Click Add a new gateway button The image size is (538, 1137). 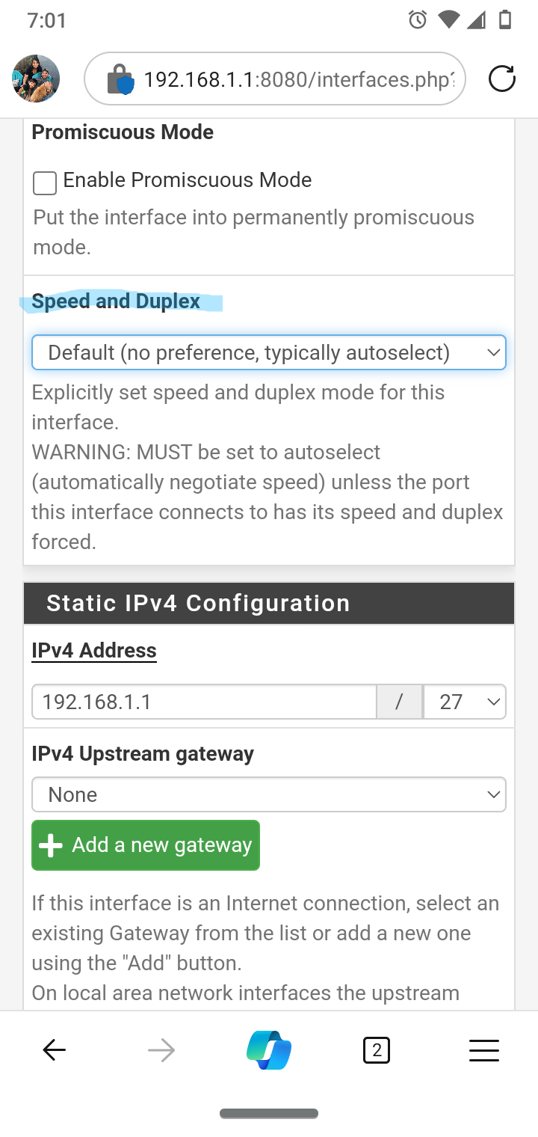click(x=146, y=845)
